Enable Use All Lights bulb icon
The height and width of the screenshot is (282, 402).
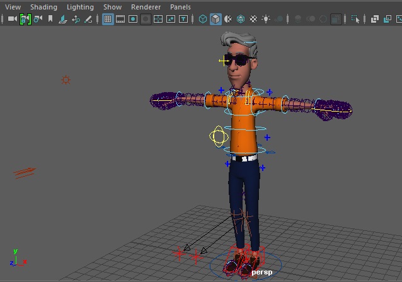pos(266,19)
